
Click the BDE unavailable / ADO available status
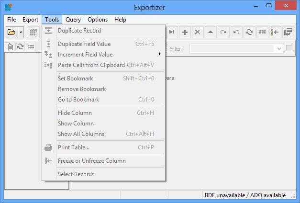[x=245, y=195]
